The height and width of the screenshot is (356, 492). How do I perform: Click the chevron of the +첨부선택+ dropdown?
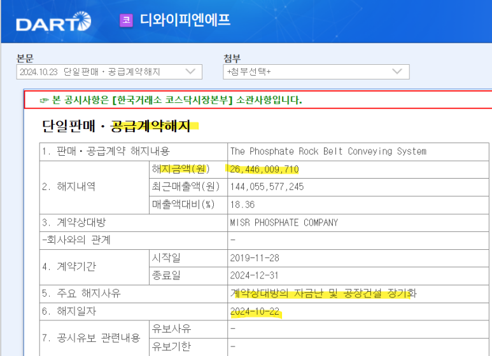[x=397, y=72]
